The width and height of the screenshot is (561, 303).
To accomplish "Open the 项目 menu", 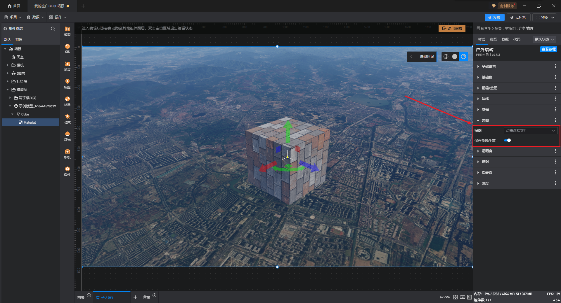I will [x=13, y=17].
